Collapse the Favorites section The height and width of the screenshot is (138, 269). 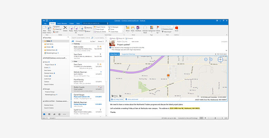43,38
